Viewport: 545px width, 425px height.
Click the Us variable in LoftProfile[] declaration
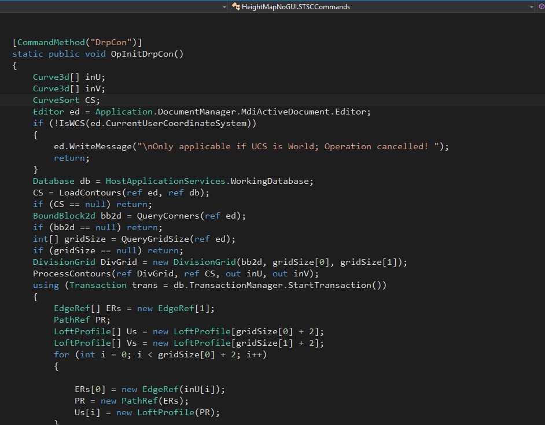(x=132, y=331)
